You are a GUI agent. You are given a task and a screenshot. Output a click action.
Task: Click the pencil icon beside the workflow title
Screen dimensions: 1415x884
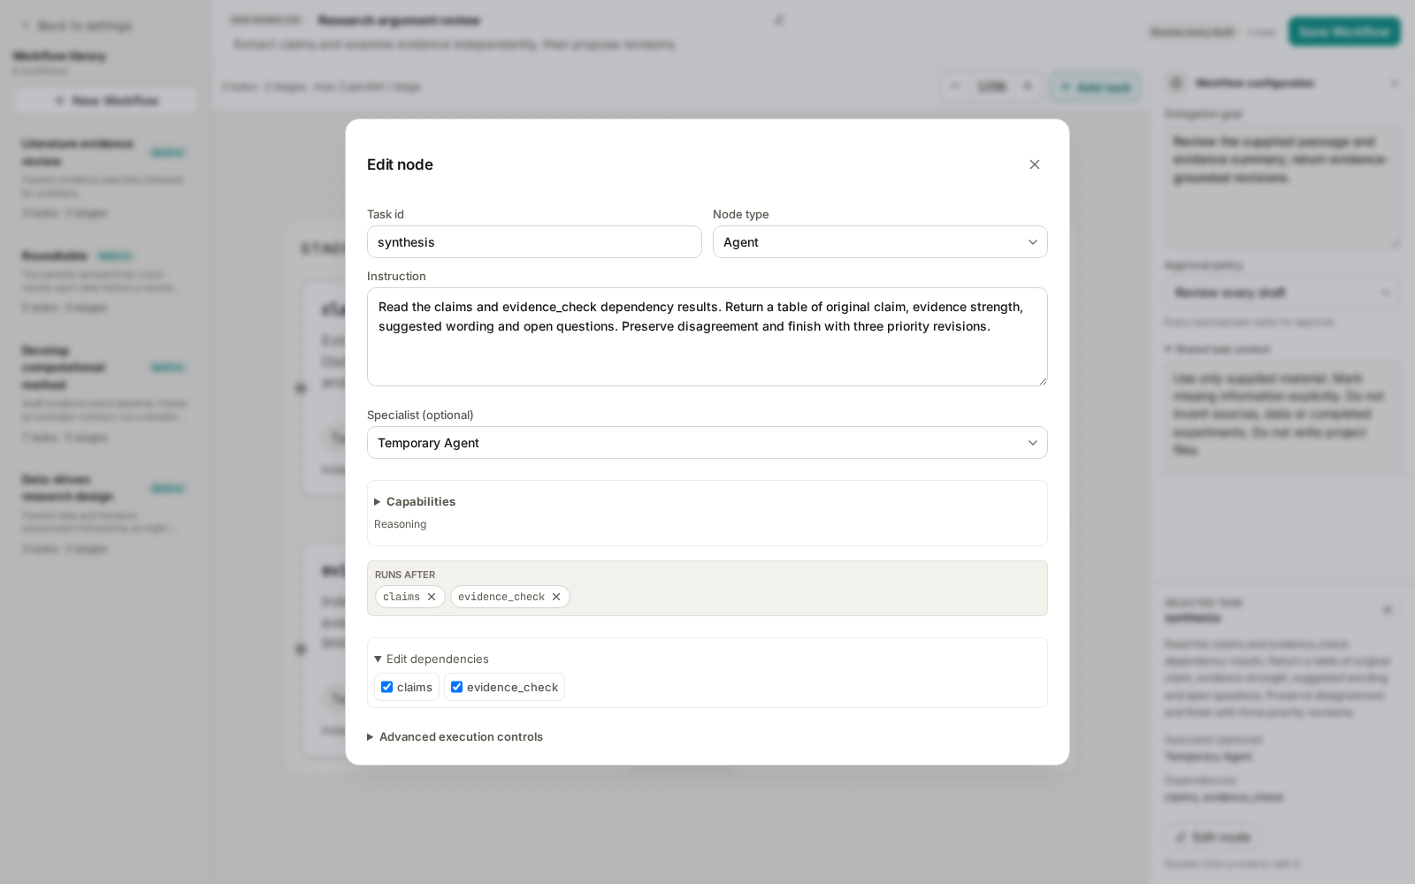tap(778, 19)
